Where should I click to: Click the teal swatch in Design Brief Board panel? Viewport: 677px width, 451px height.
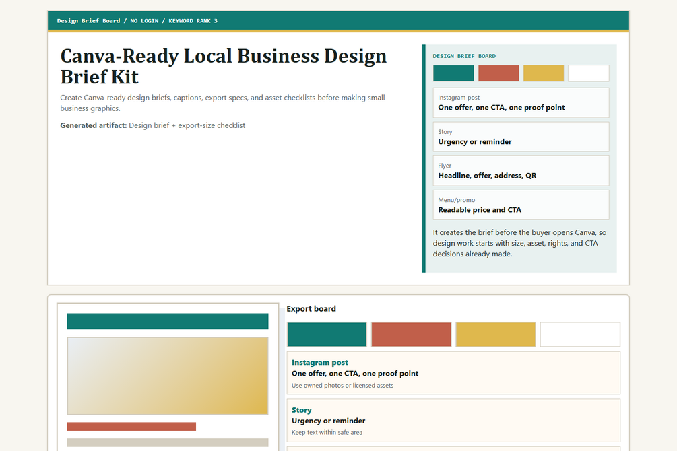453,73
